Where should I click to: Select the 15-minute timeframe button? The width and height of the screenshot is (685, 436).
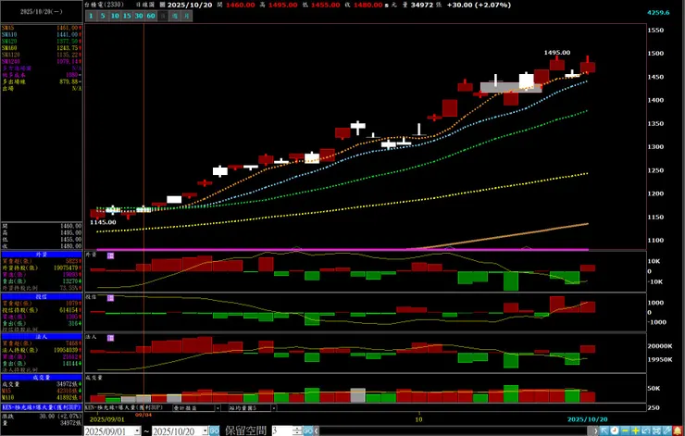tap(127, 16)
